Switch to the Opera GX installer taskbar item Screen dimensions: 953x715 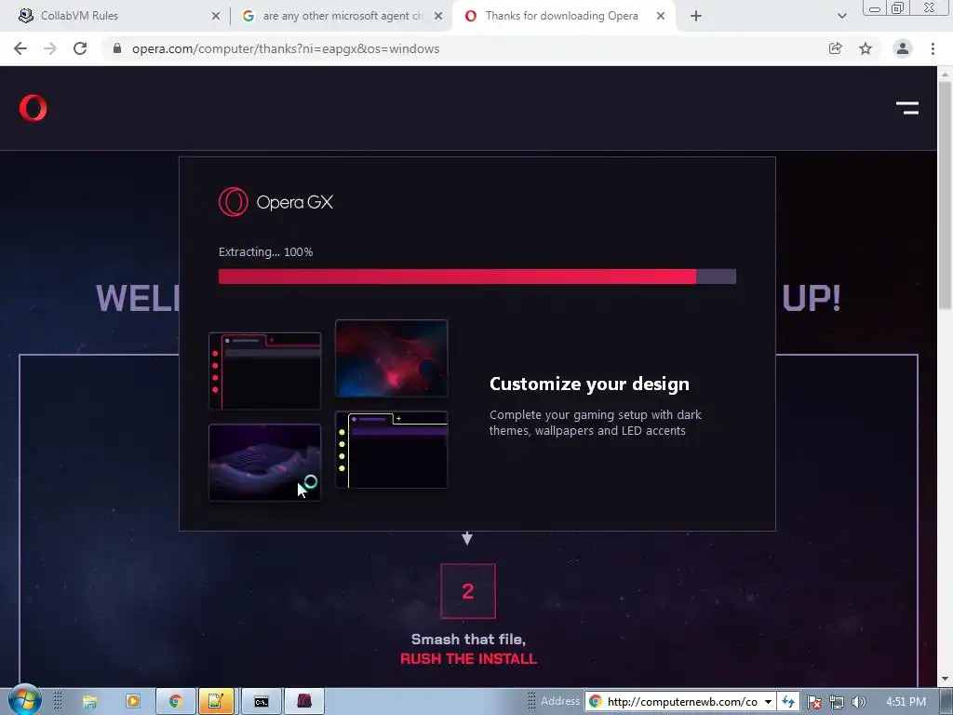point(304,702)
